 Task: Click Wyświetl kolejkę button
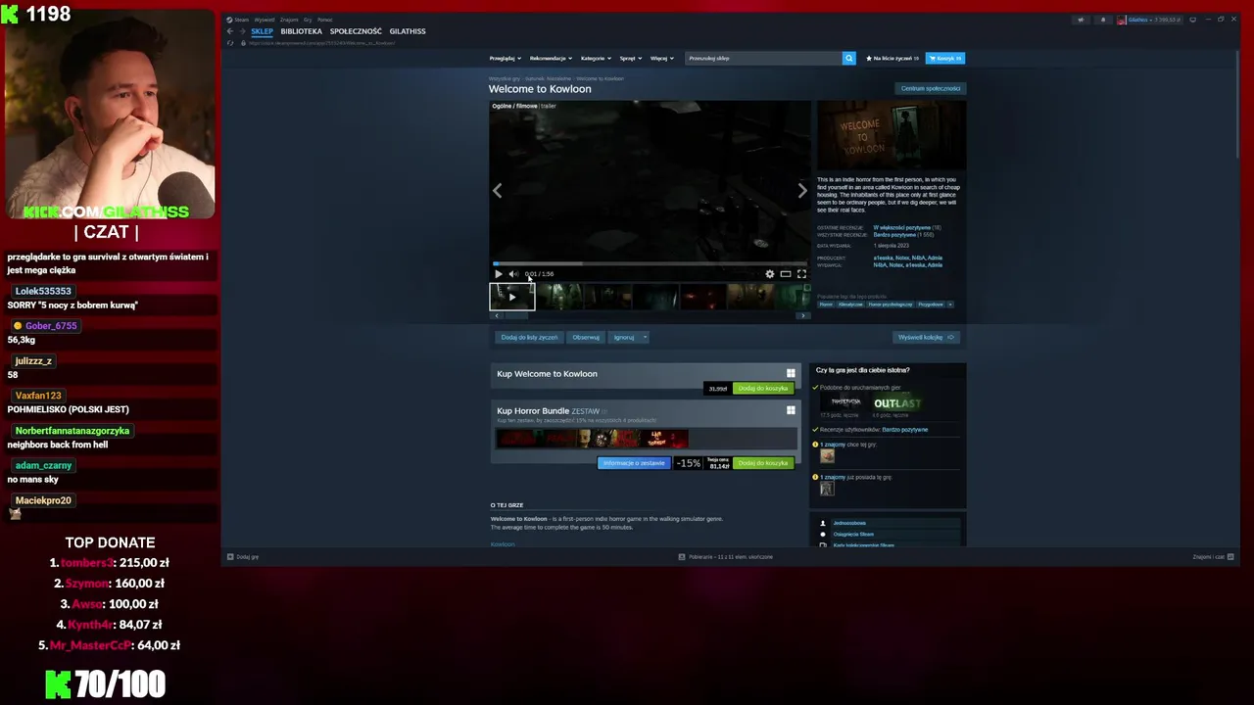(926, 337)
